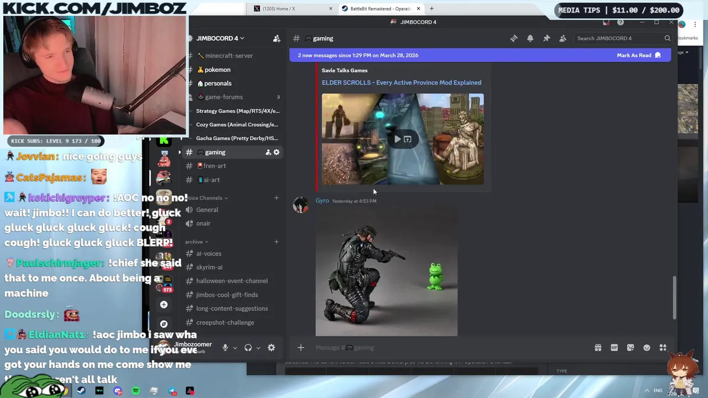The height and width of the screenshot is (398, 708).
Task: Open notification settings bell icon
Action: point(530,38)
